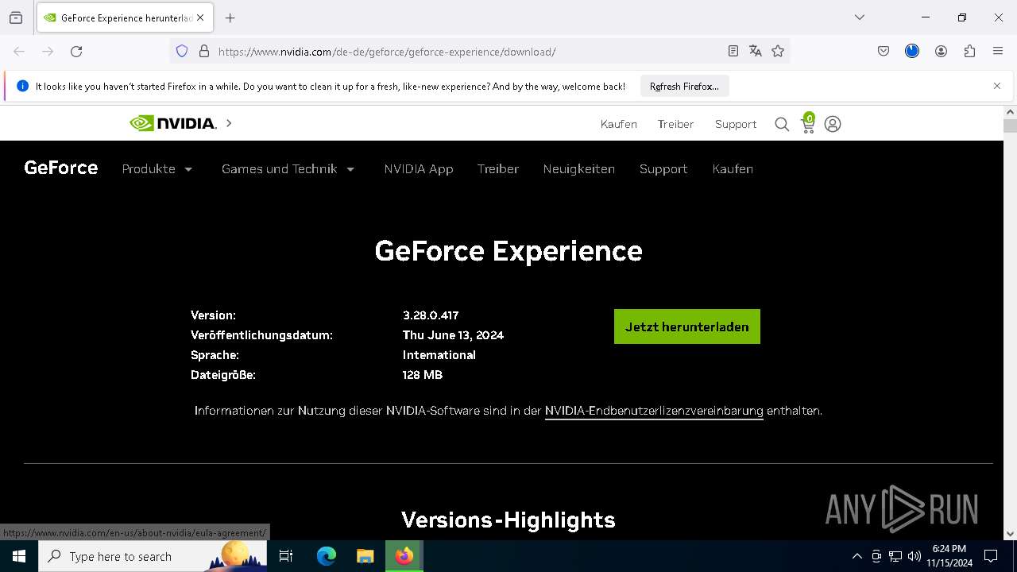
Task: Expand Games und Technik dropdown menu
Action: (288, 168)
